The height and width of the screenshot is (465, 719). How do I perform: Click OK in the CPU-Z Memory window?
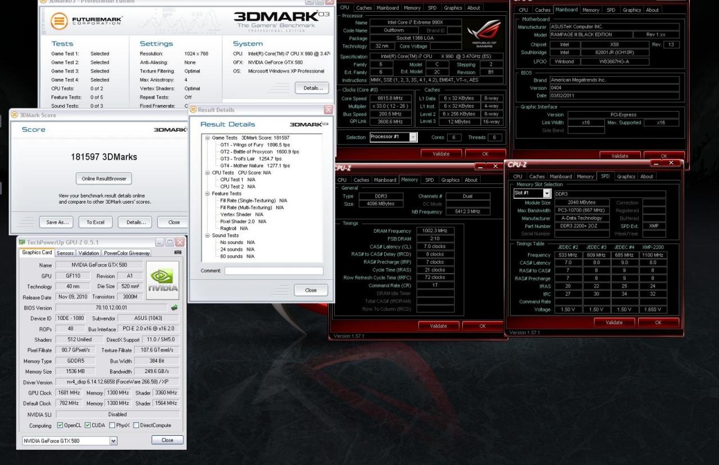(x=483, y=326)
